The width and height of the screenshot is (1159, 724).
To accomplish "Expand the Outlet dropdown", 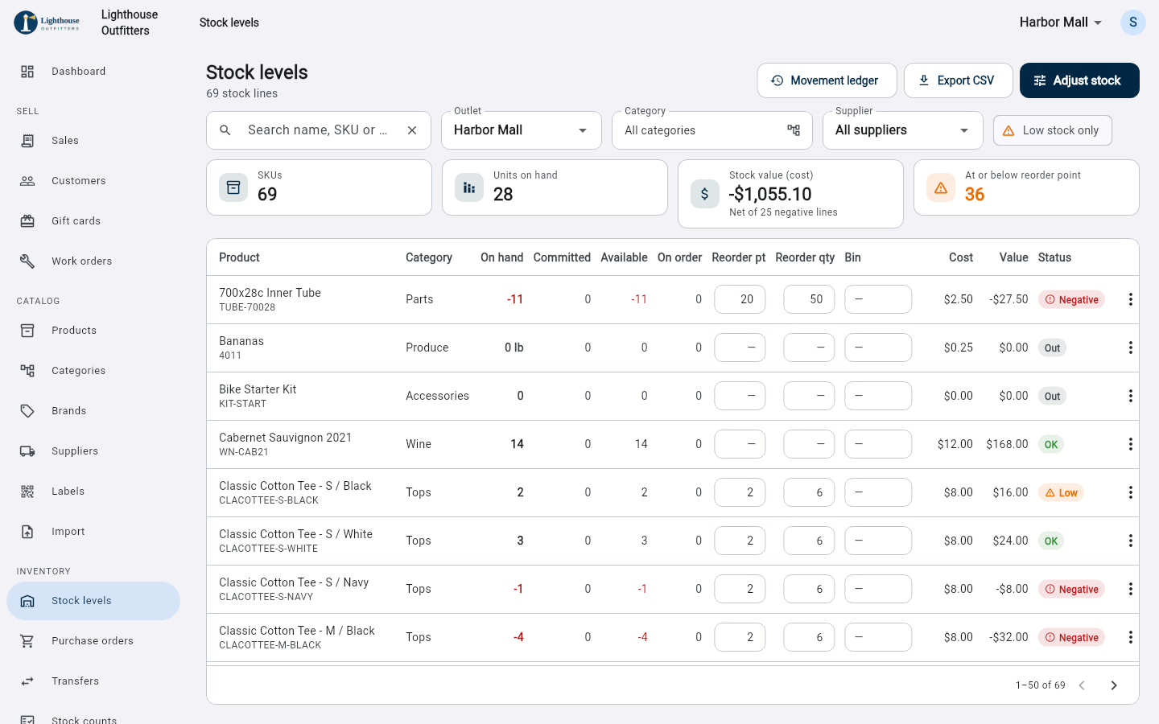I will tap(522, 130).
